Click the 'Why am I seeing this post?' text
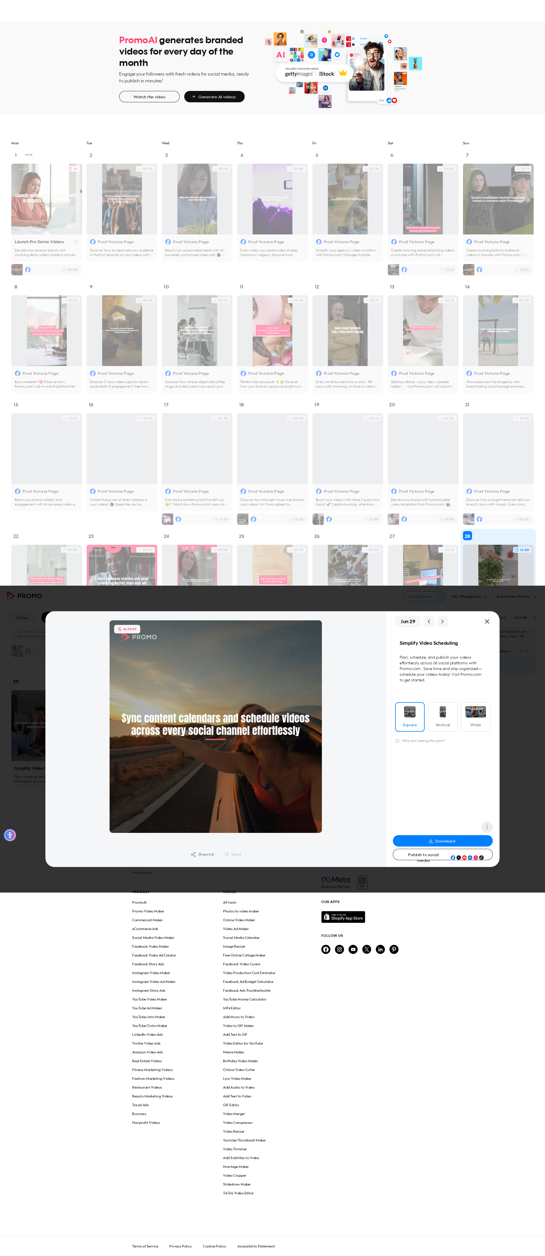The height and width of the screenshot is (1256, 545). pos(423,741)
